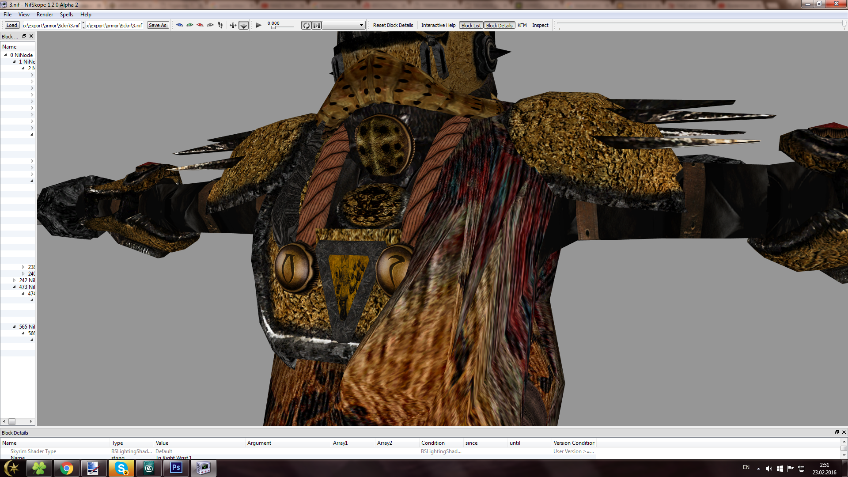Open the NifSkope taskbar icon

203,468
